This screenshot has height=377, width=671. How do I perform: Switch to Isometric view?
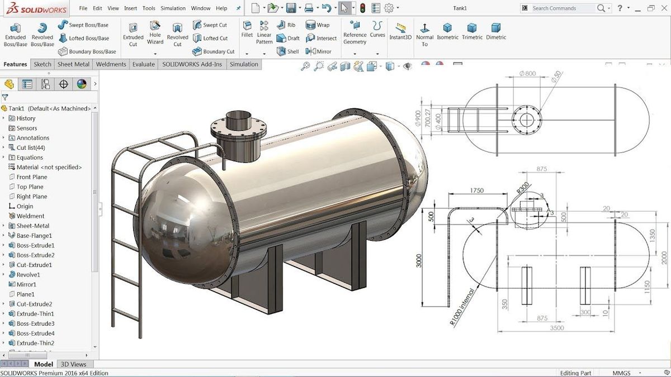447,31
